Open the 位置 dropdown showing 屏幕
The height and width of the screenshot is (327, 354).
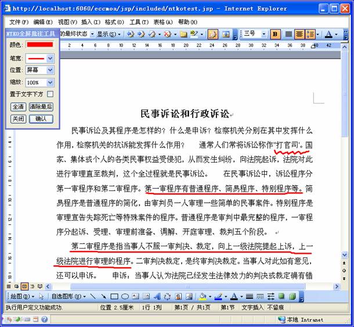pyautogui.click(x=50, y=70)
